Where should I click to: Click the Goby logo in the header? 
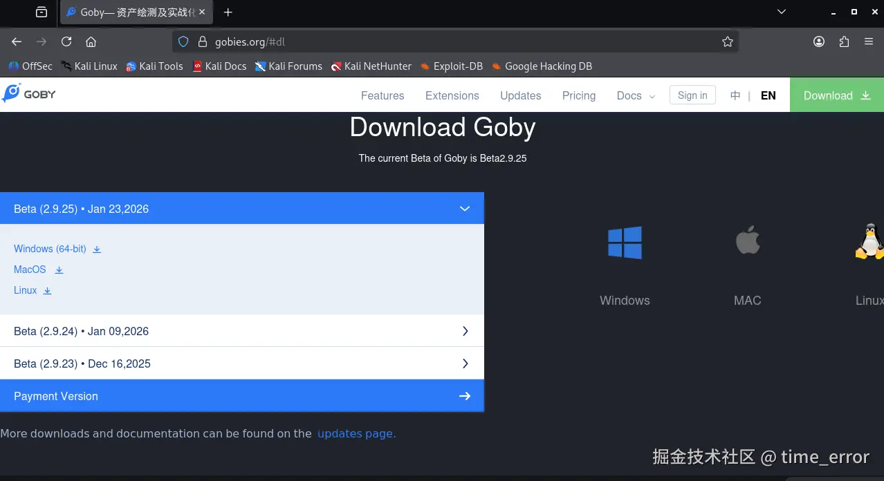click(28, 94)
